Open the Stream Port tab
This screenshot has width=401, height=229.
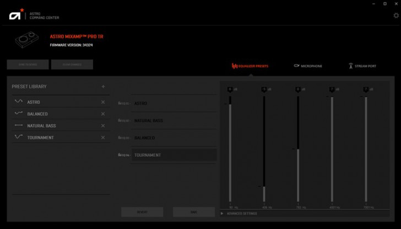point(362,66)
